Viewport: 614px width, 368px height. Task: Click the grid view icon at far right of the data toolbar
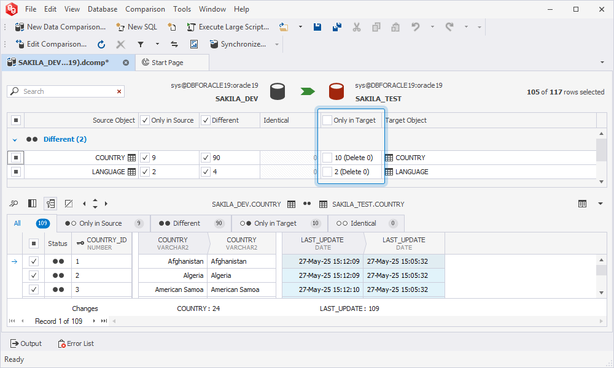tap(582, 204)
